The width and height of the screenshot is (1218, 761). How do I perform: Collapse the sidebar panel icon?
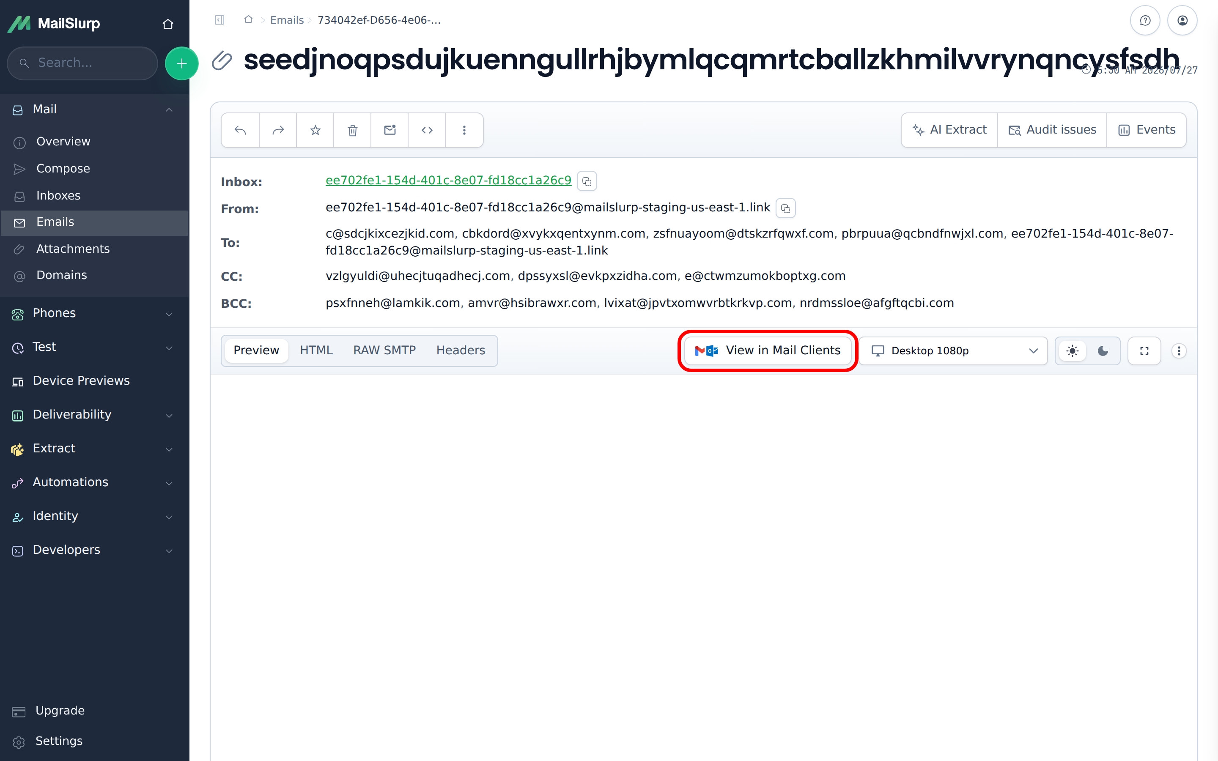(x=219, y=20)
